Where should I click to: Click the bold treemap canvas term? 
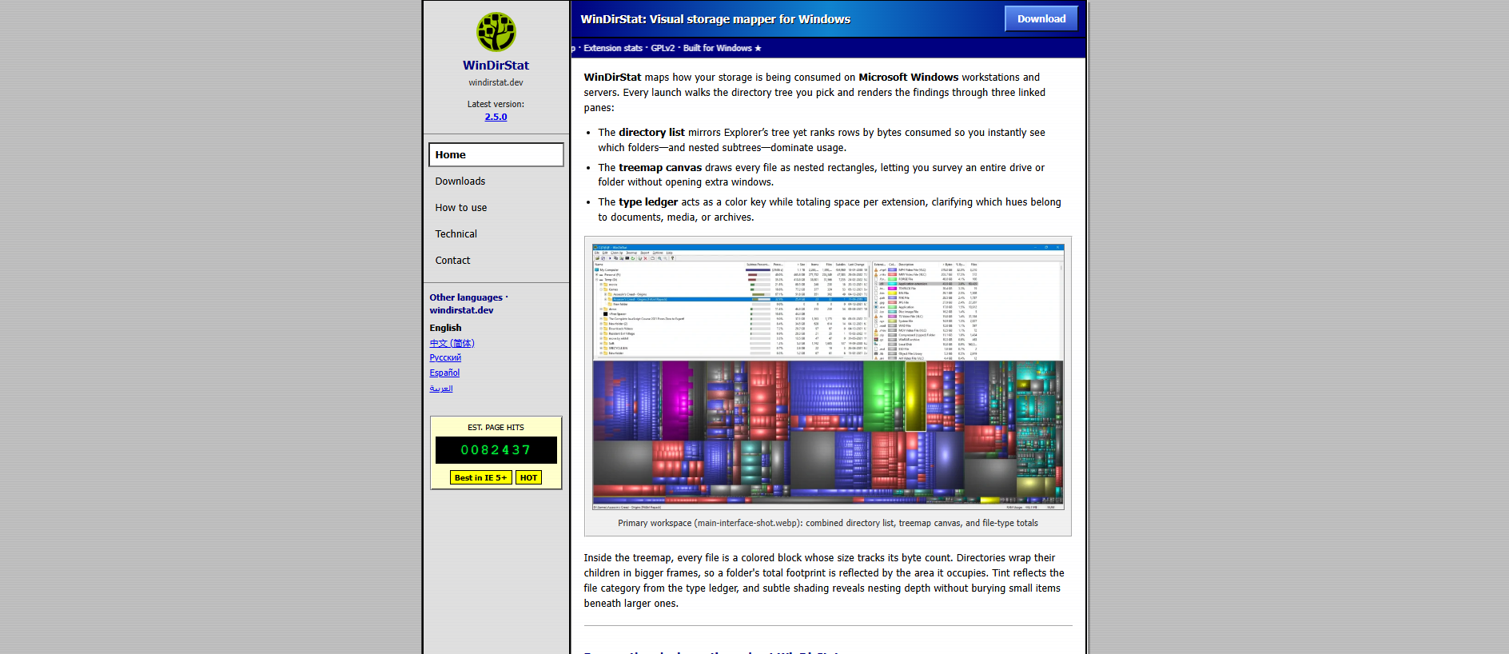[x=660, y=168]
